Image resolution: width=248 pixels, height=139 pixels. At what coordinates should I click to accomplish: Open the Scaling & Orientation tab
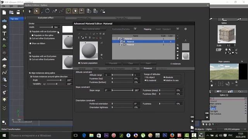pos(115,69)
